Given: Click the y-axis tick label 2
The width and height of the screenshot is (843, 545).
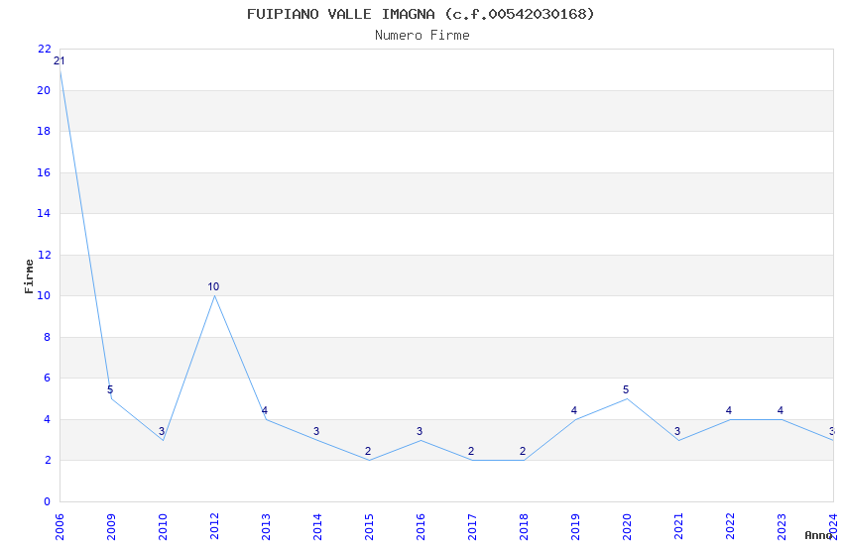Looking at the screenshot, I should click(x=48, y=460).
